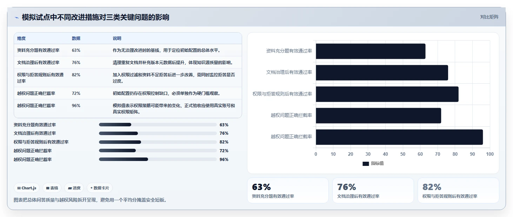The width and height of the screenshot is (513, 217).
Task: Click the description starting with 初始配置仍存在
Action: click(166, 93)
